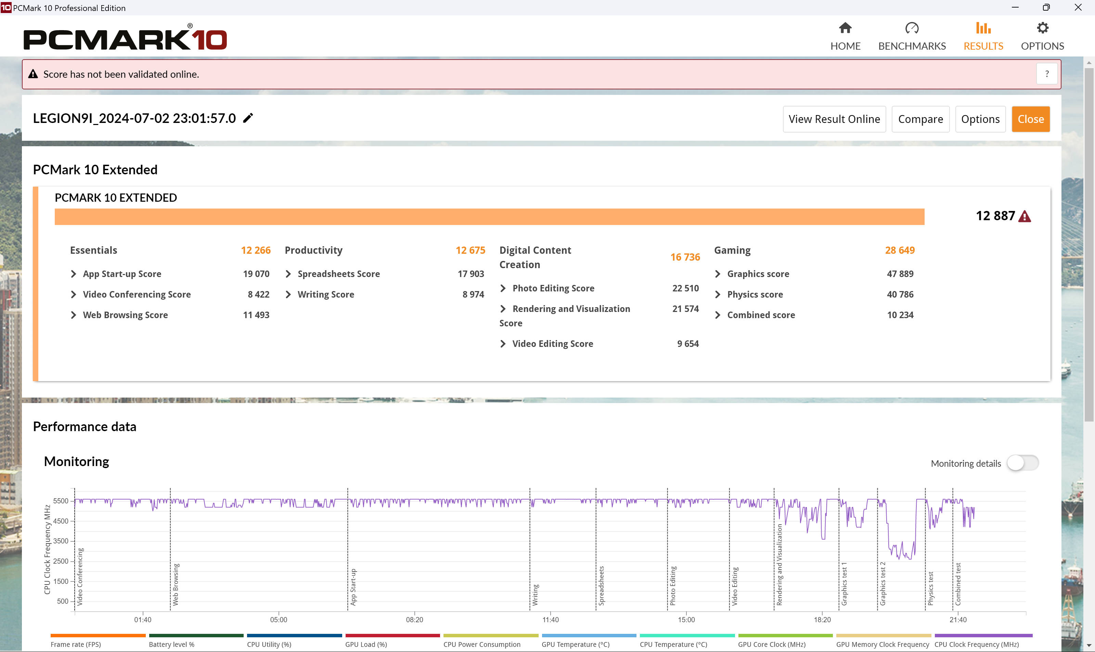Select GPU Temperature (°C) legend swatch
1095x652 pixels.
(589, 635)
